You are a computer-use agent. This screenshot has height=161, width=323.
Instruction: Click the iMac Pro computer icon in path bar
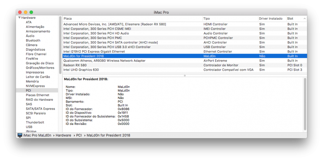[20, 135]
